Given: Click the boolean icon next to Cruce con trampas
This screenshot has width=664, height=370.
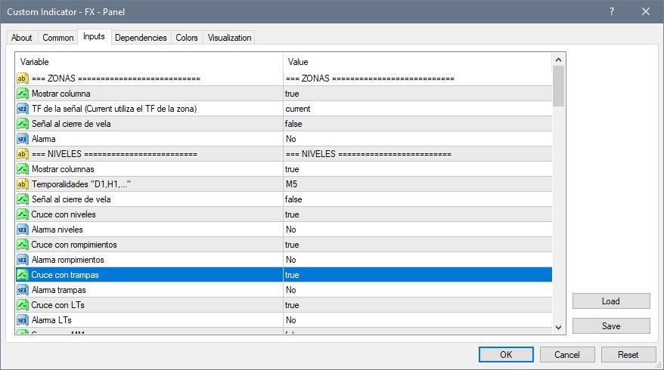Looking at the screenshot, I should pyautogui.click(x=22, y=275).
